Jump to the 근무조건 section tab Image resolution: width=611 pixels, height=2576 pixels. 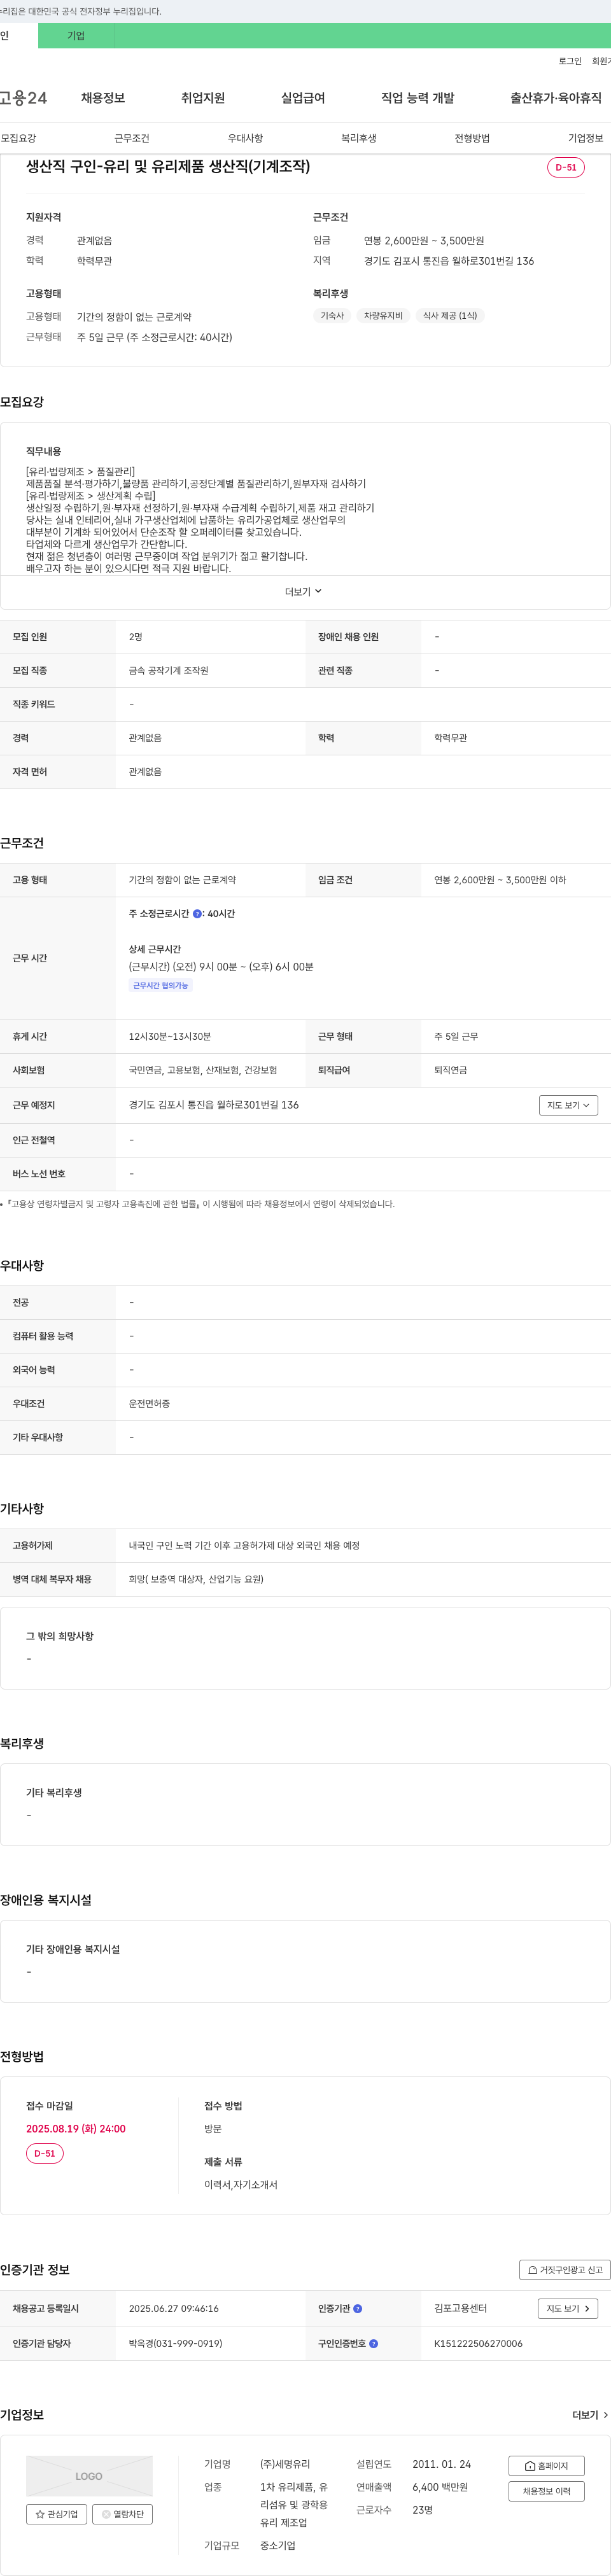(x=132, y=138)
